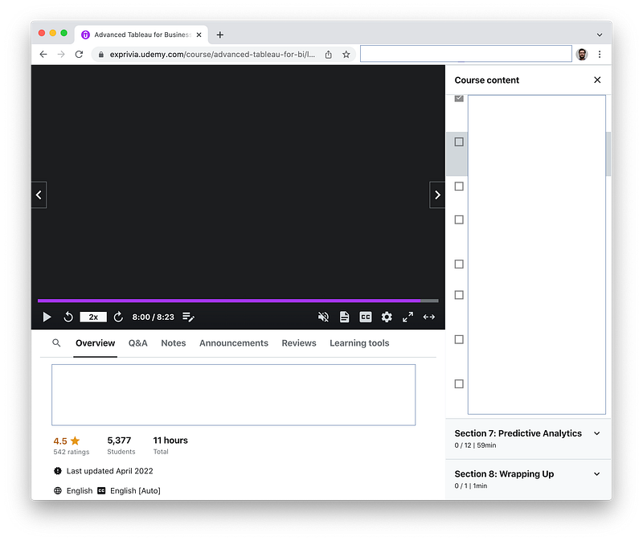Open the Learning tools tab

[359, 343]
